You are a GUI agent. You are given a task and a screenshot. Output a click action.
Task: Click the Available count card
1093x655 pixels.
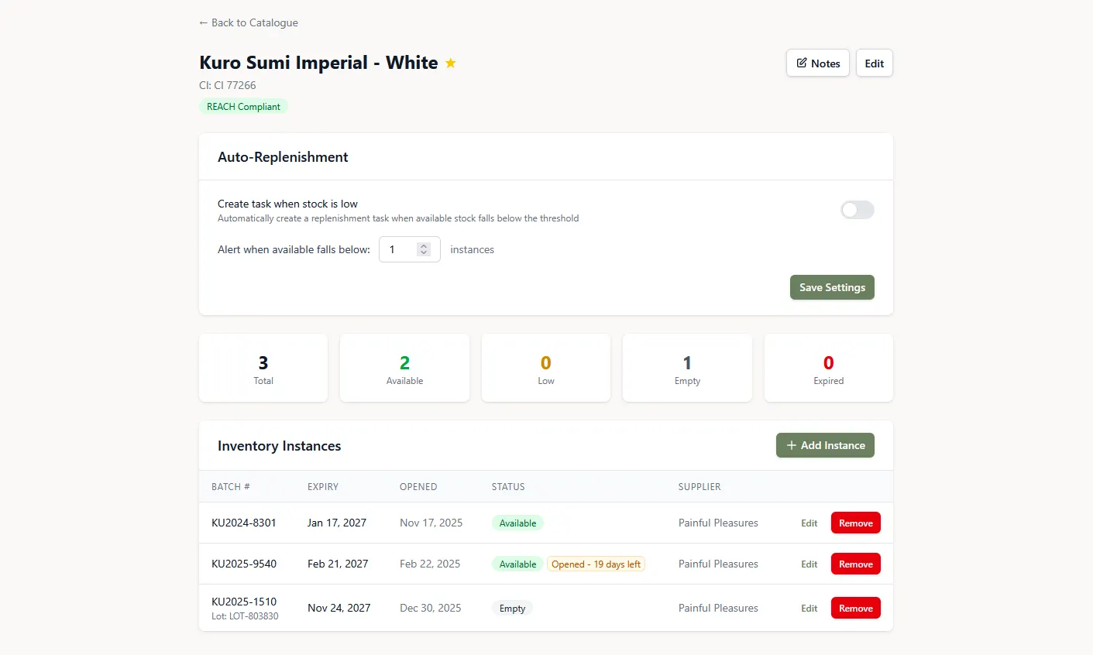[404, 369]
